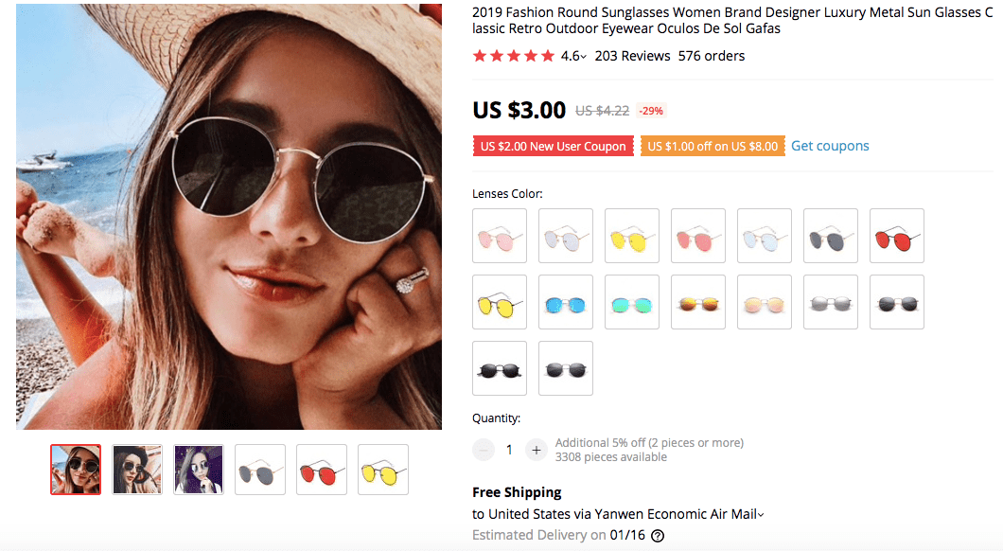Choose the red lenses with black frame swatch

tap(897, 236)
